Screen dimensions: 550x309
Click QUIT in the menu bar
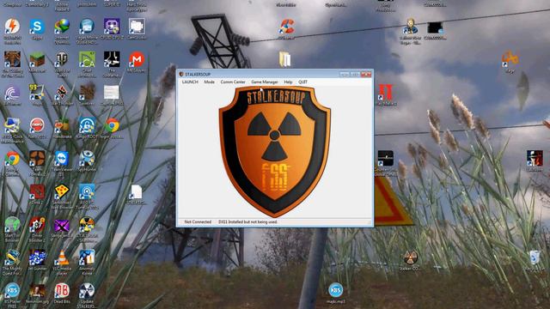pos(302,82)
